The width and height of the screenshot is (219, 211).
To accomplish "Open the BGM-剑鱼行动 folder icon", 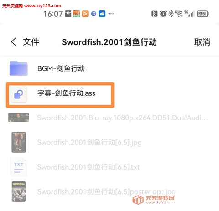I will (x=19, y=68).
